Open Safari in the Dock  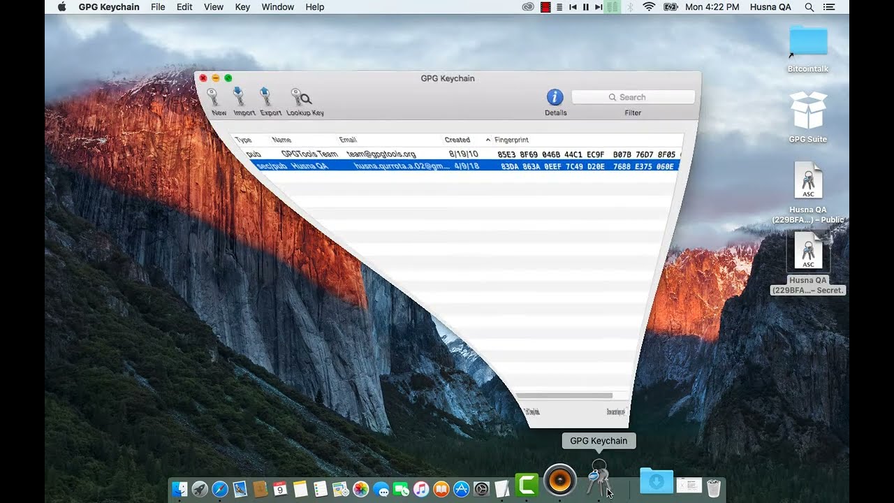[220, 488]
